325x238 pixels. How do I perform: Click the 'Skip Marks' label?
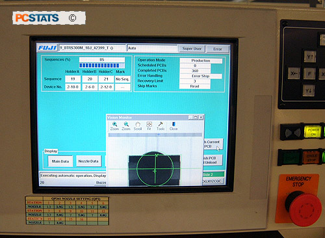147,86
